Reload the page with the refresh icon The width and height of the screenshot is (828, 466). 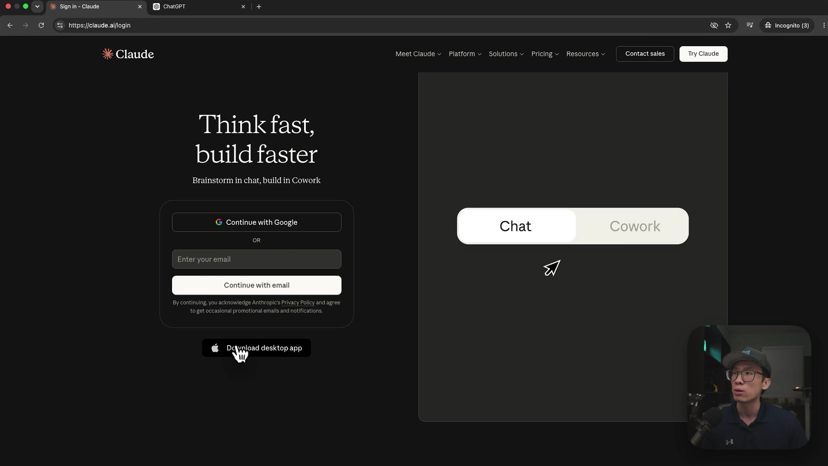[x=41, y=25]
